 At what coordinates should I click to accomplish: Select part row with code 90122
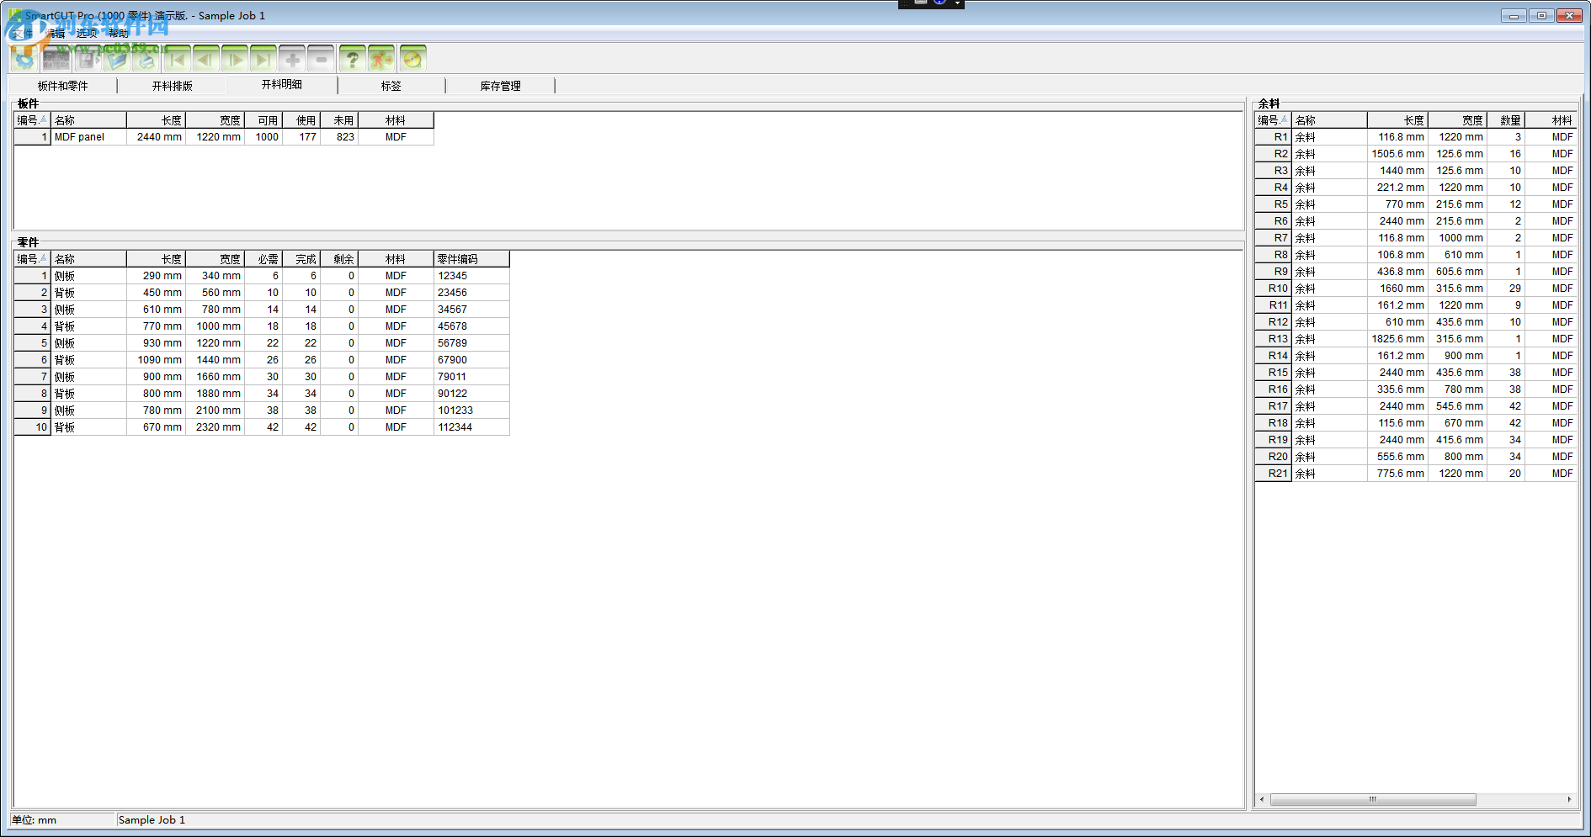coord(262,394)
